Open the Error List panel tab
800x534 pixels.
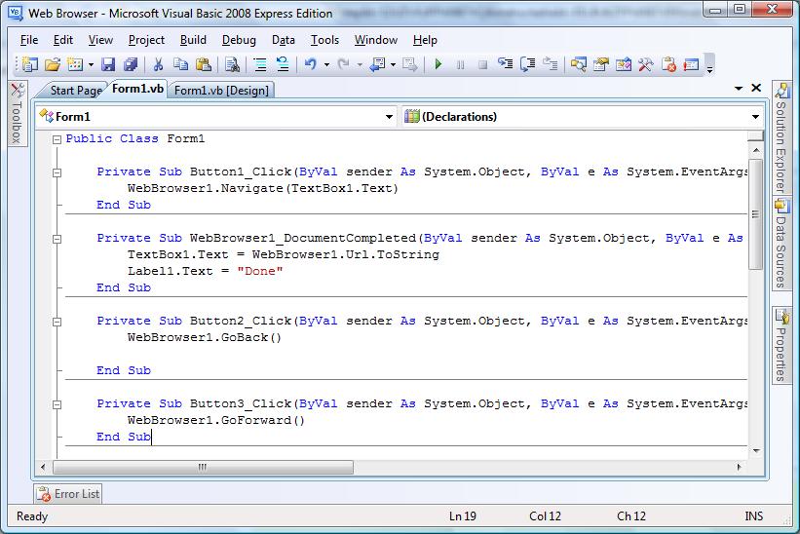tap(68, 494)
